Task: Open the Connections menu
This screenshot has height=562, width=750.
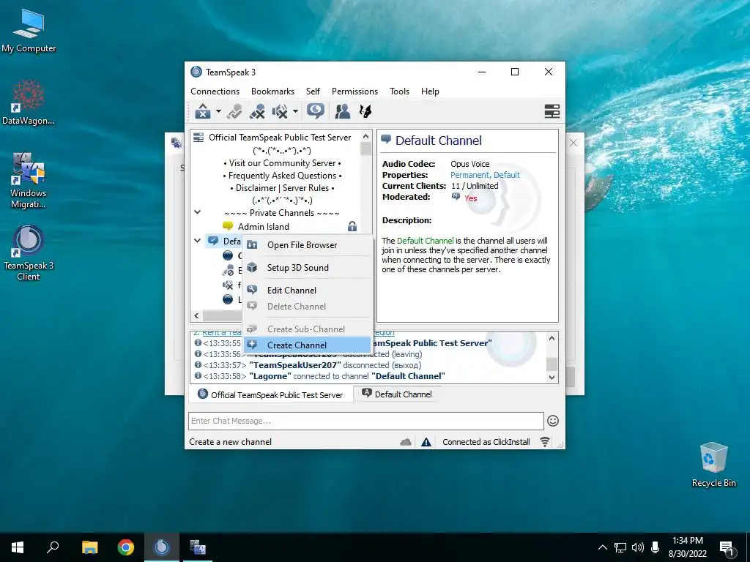Action: [x=215, y=91]
